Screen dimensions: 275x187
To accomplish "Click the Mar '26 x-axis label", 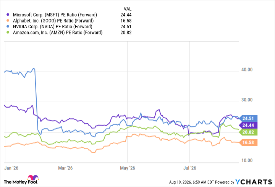I will pos(65,168).
